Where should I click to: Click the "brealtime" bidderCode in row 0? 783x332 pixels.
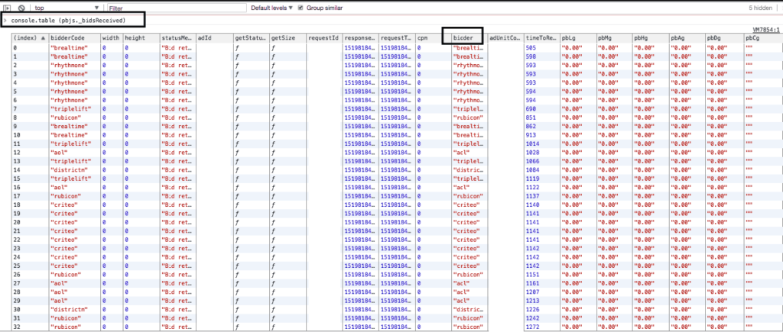click(69, 48)
